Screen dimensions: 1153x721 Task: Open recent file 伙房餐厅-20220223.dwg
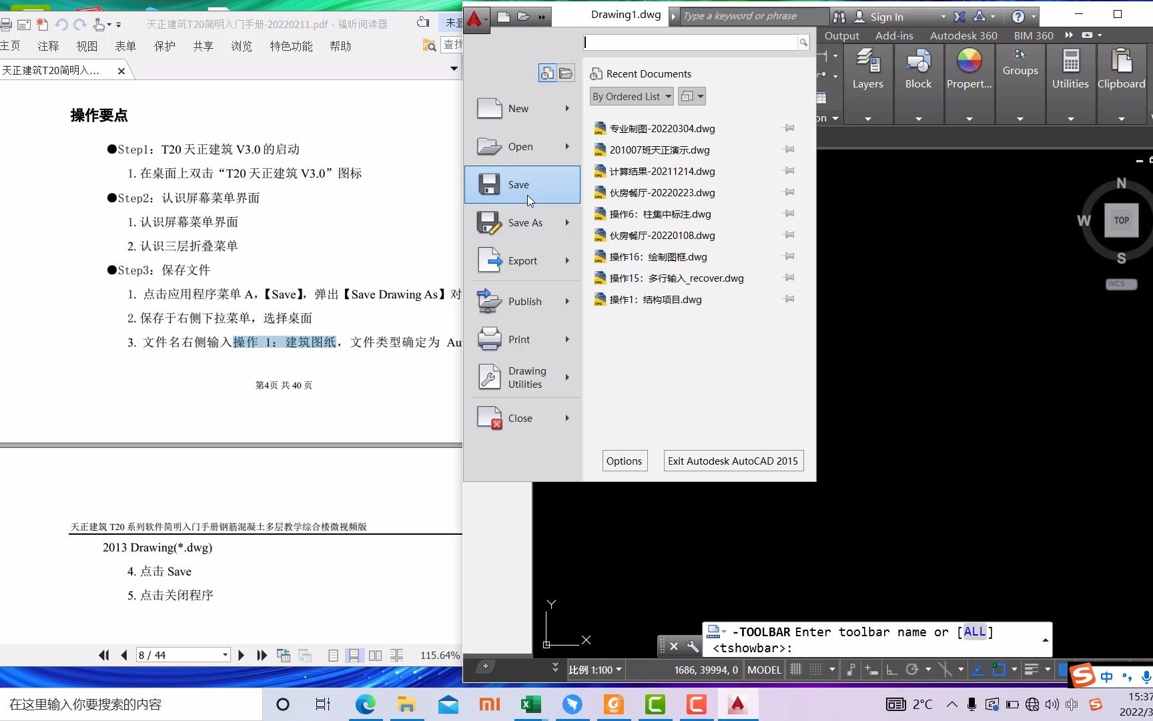[x=662, y=193]
